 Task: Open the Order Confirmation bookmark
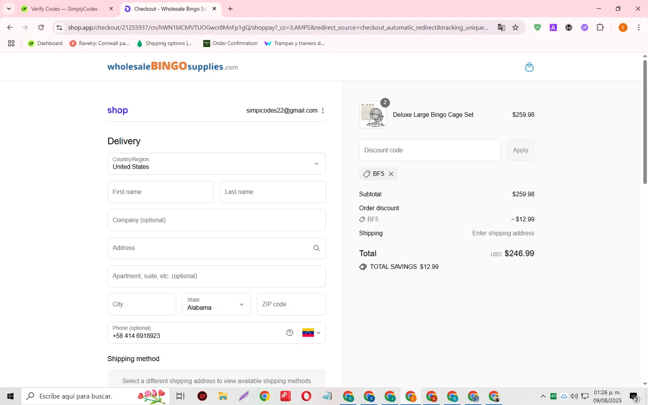pos(230,43)
